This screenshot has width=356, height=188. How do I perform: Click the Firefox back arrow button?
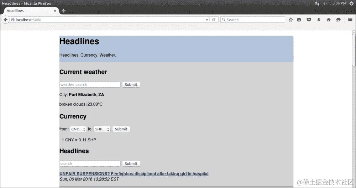(x=5, y=20)
